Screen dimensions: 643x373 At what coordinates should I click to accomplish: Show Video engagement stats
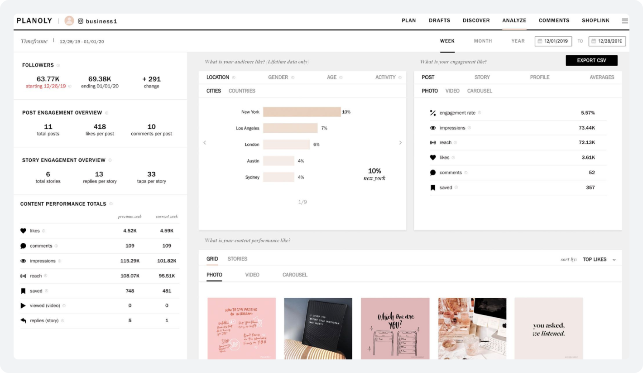[452, 91]
